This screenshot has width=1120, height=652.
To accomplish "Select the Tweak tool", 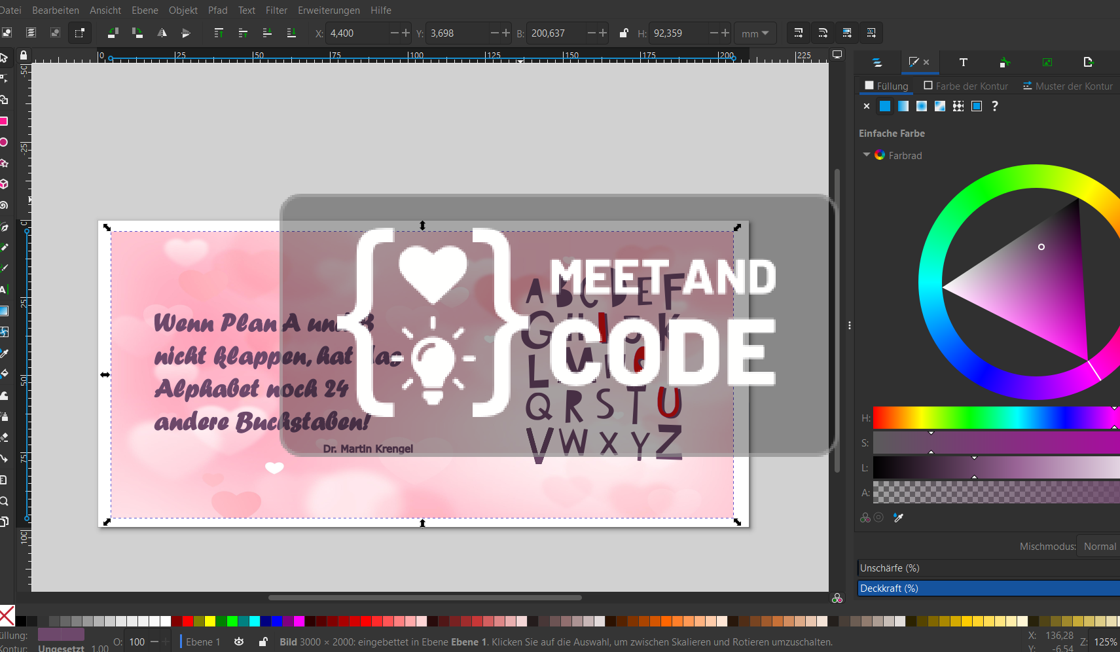I will pos(3,395).
